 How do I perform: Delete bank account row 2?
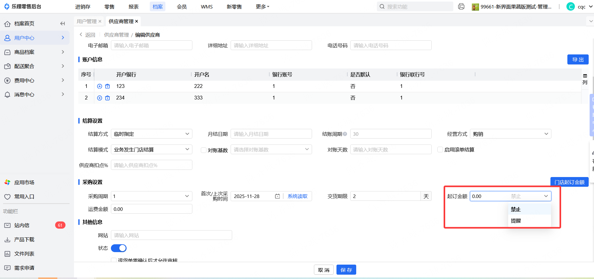tap(107, 98)
